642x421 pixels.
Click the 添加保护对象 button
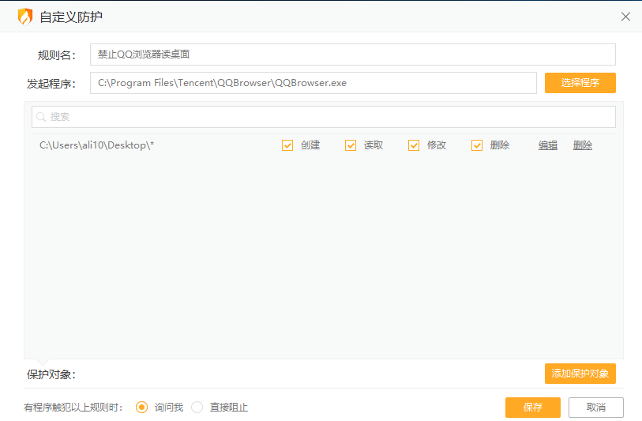(580, 374)
